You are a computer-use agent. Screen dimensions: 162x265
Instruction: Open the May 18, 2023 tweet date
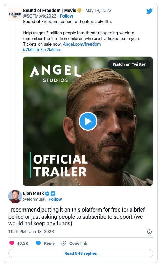point(98,11)
